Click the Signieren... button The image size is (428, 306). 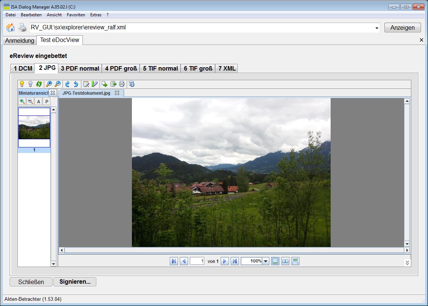coord(75,282)
